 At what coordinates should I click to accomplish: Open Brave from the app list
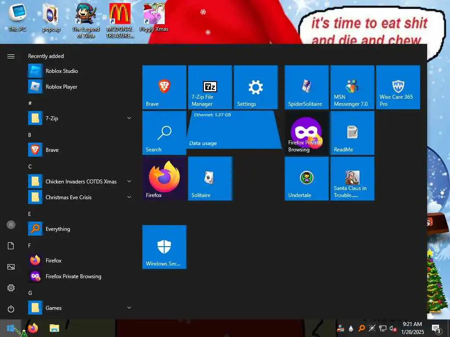click(x=80, y=150)
